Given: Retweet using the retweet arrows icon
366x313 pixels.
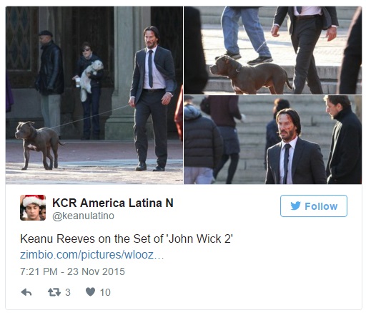Looking at the screenshot, I should click(54, 292).
